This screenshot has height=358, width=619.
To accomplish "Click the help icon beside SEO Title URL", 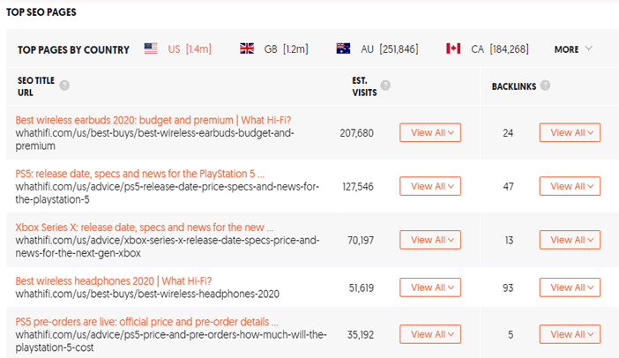I will point(64,86).
